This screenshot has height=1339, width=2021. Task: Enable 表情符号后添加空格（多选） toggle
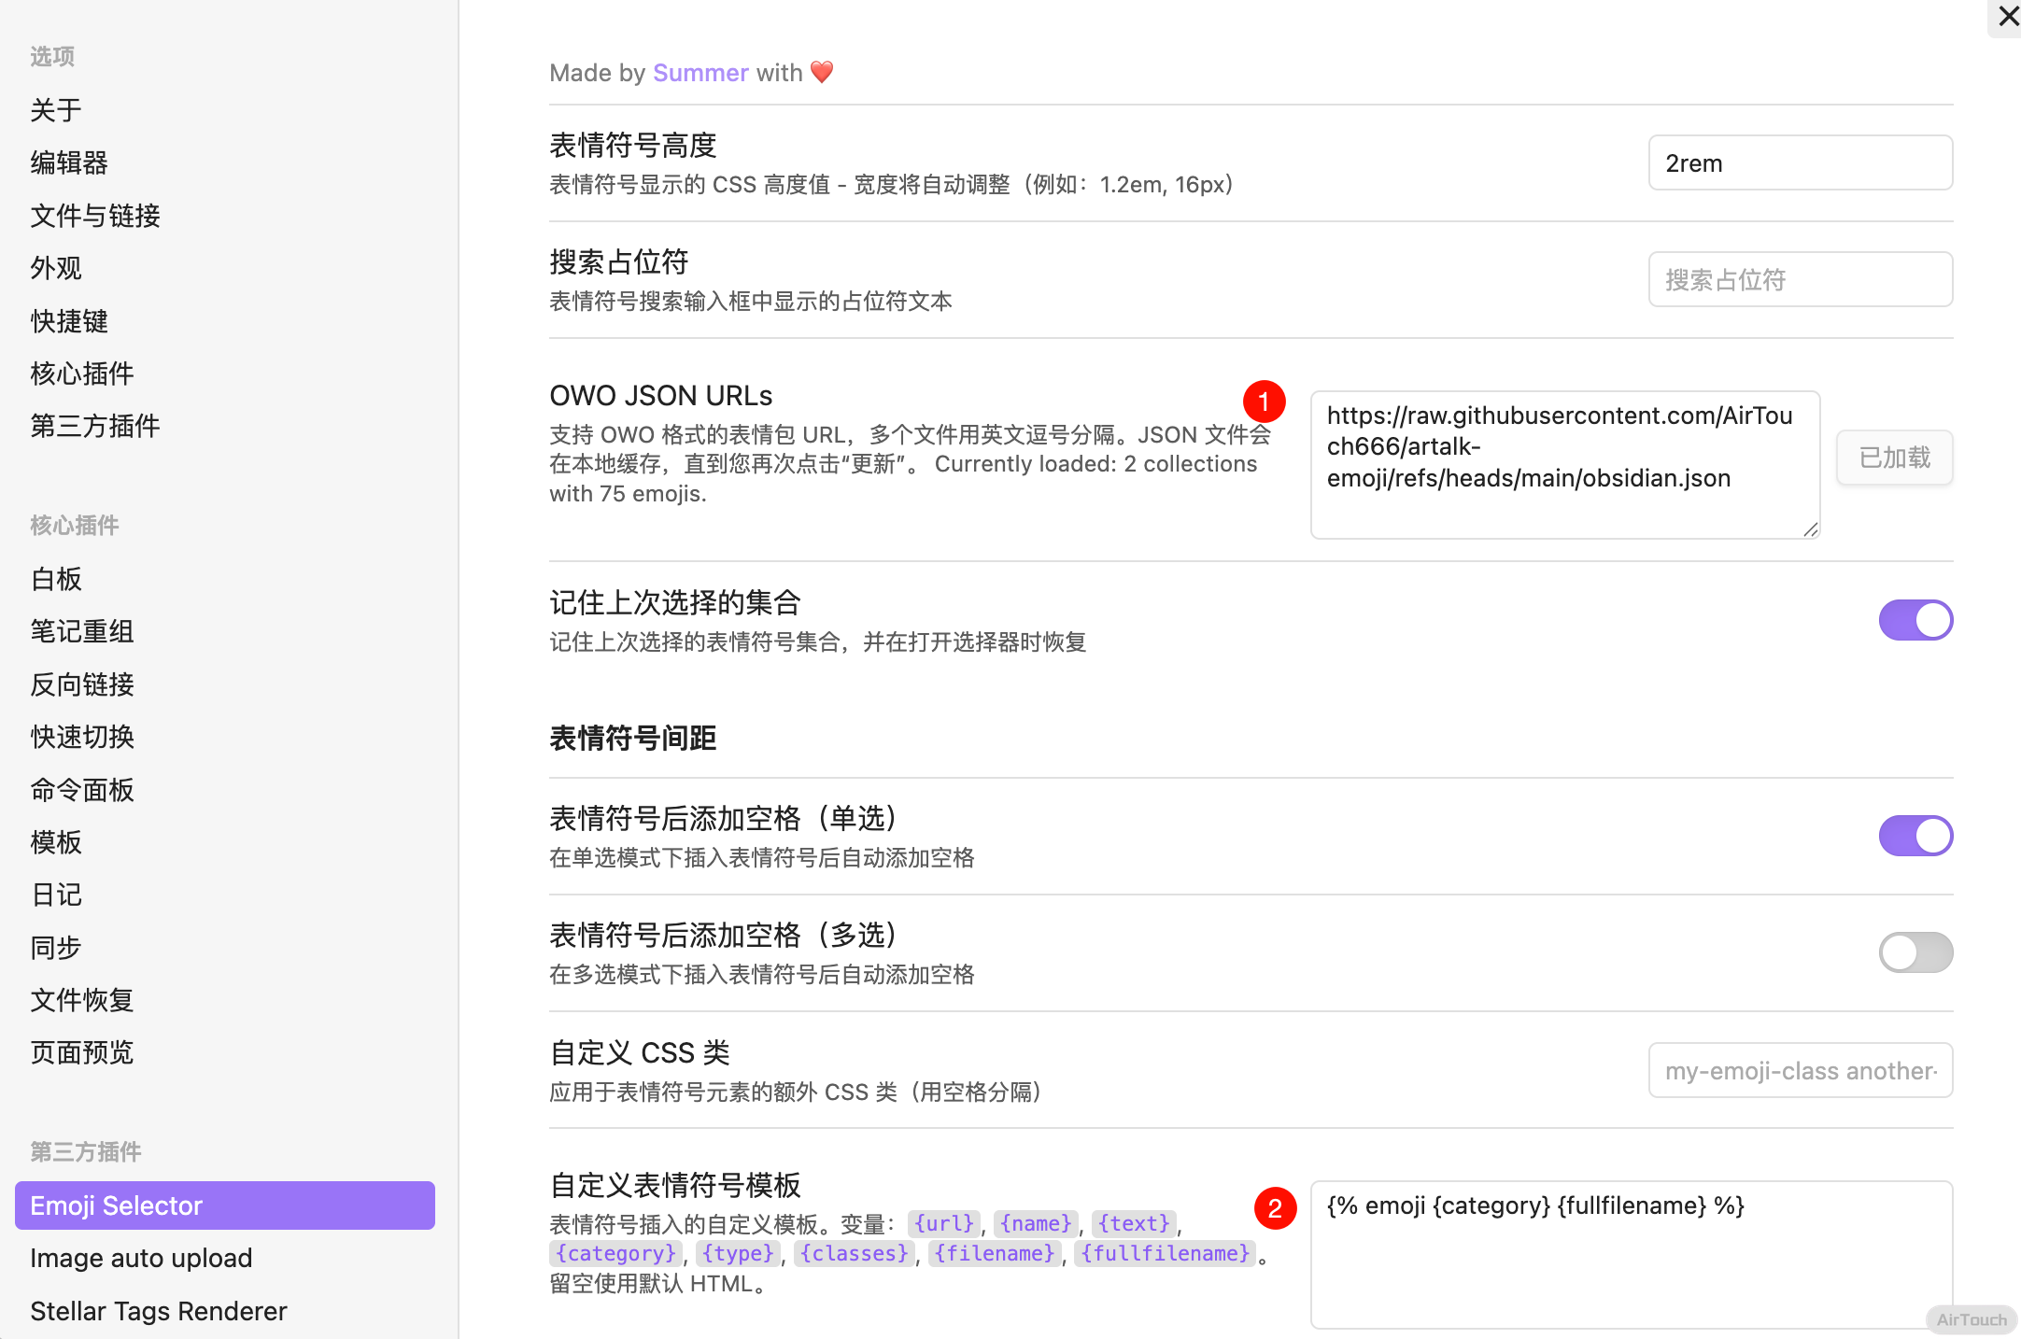1915,952
